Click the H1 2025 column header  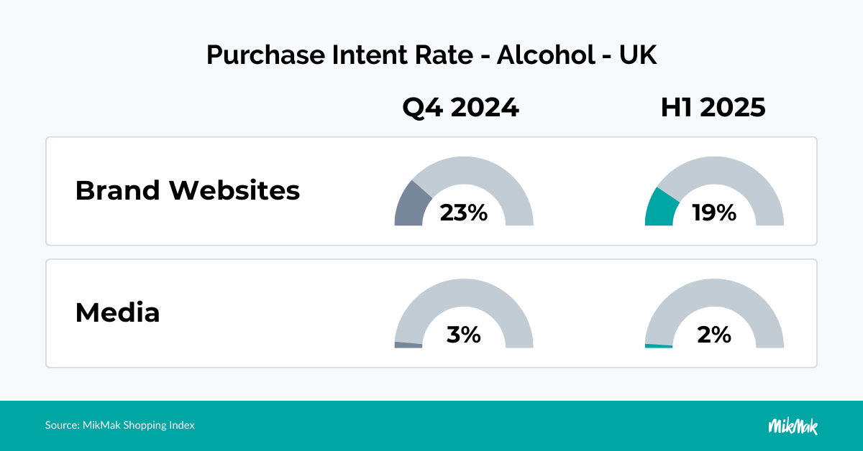[713, 108]
